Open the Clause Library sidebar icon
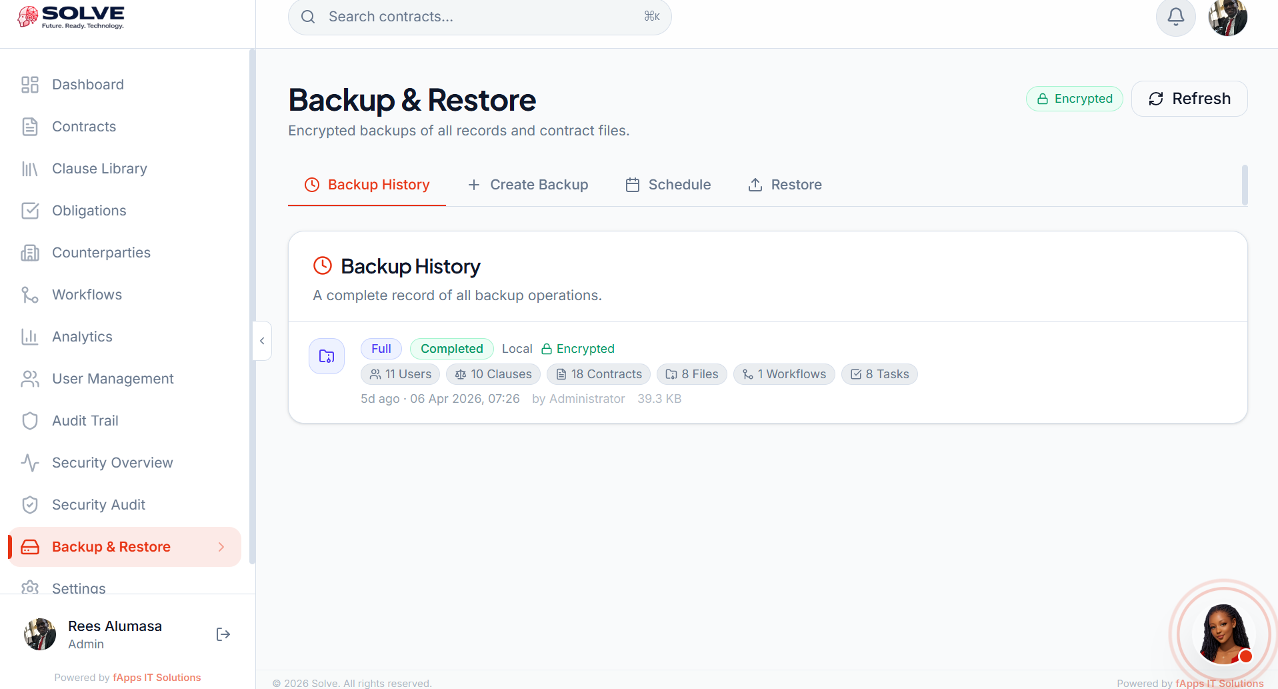The width and height of the screenshot is (1278, 689). pyautogui.click(x=30, y=169)
